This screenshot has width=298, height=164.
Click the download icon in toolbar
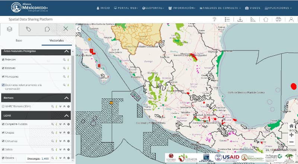pyautogui.click(x=240, y=19)
